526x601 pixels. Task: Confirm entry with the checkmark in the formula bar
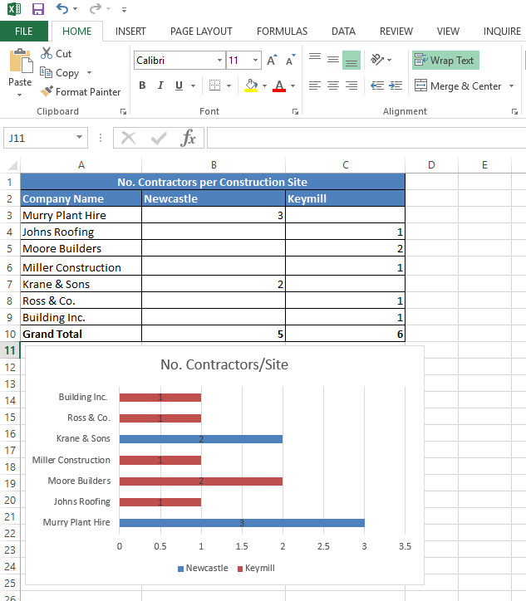[159, 138]
